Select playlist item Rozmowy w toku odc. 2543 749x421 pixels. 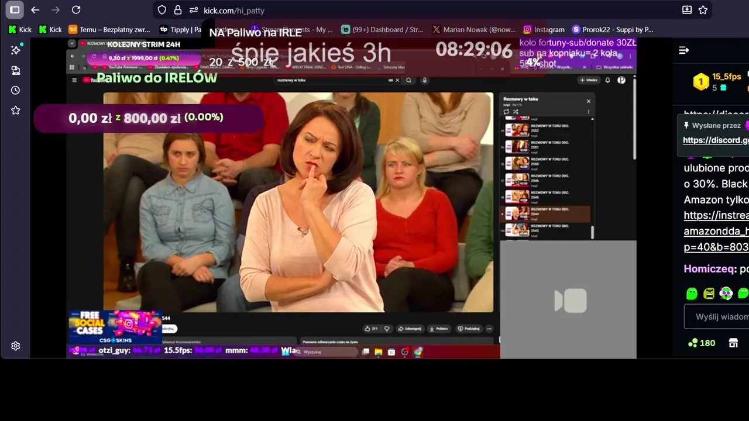547,230
